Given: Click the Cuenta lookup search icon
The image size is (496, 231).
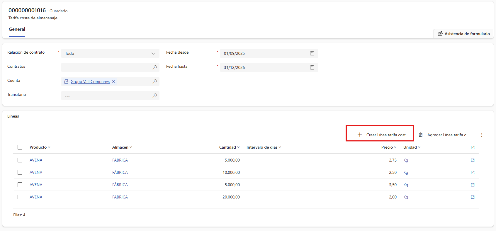Looking at the screenshot, I should coord(154,81).
